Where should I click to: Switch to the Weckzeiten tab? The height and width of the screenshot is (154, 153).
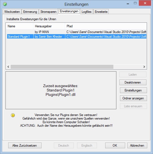[12, 12]
